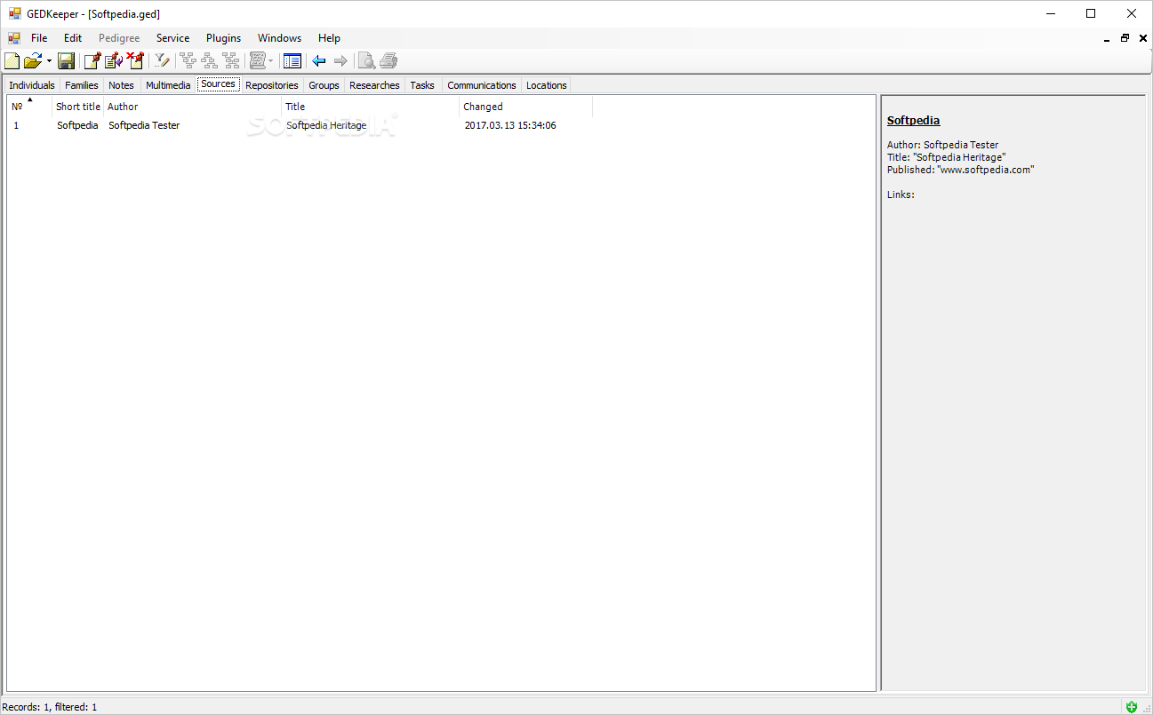This screenshot has width=1153, height=715.
Task: Sort by the Short title column header
Action: click(x=78, y=107)
